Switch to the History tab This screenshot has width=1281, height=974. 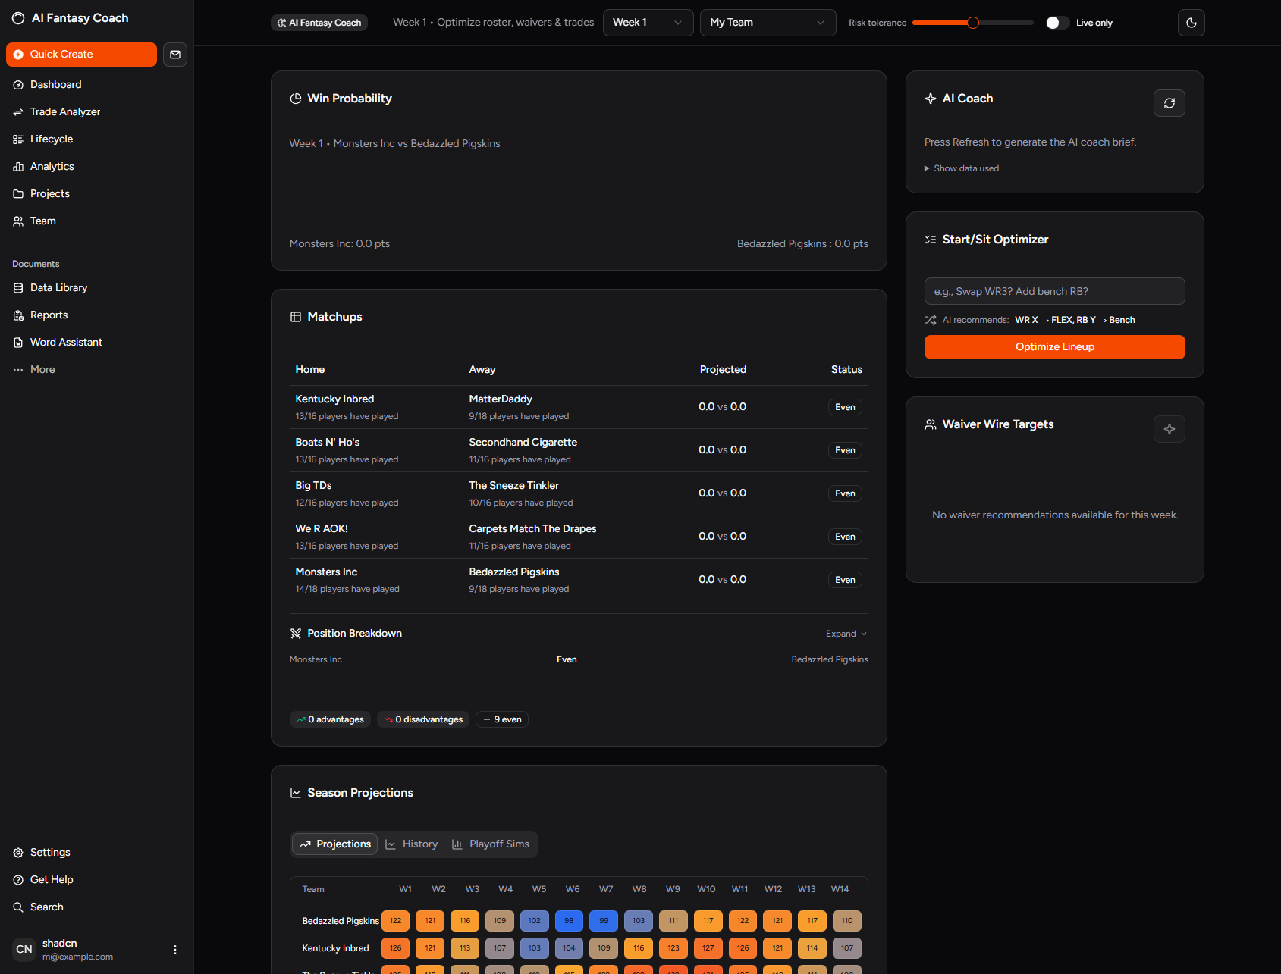pyautogui.click(x=412, y=844)
